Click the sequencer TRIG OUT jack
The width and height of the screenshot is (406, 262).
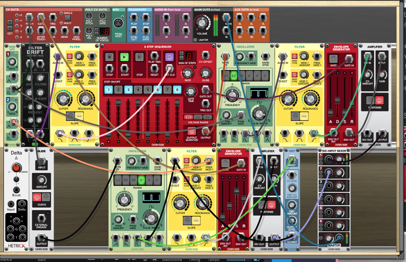205,104
